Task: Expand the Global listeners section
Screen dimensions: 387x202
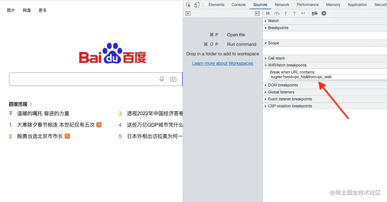Action: click(325, 92)
